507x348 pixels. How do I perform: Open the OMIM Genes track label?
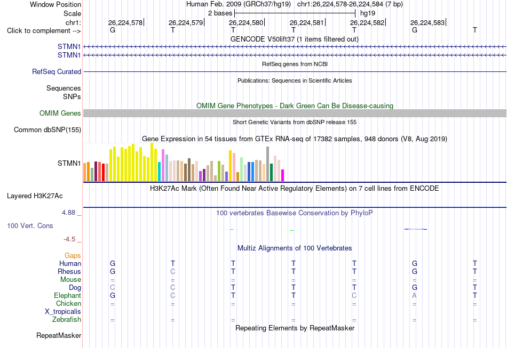[60, 114]
